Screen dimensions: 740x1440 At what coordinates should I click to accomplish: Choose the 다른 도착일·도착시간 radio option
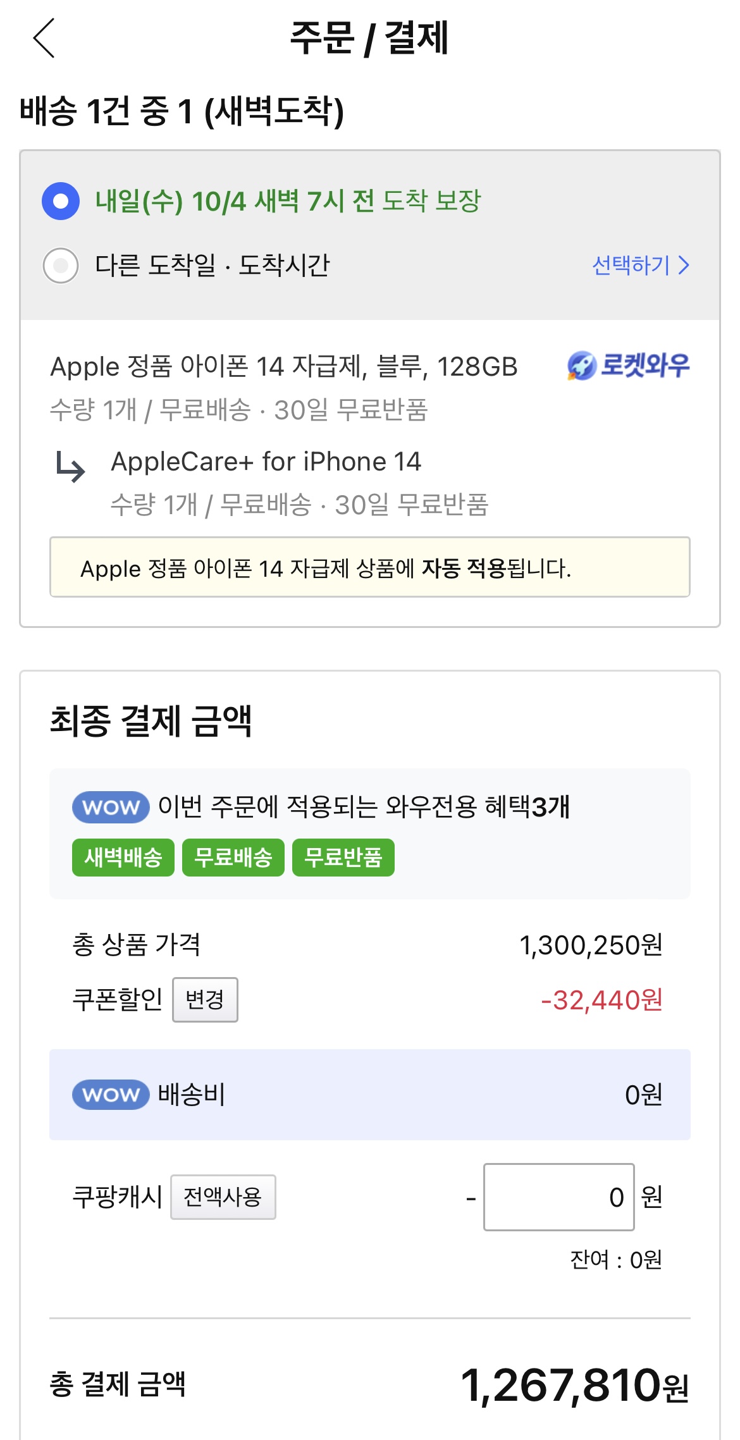point(60,266)
